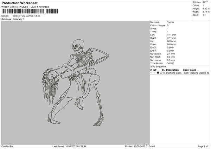Click the black Diamond Black color swatch

click(158, 73)
